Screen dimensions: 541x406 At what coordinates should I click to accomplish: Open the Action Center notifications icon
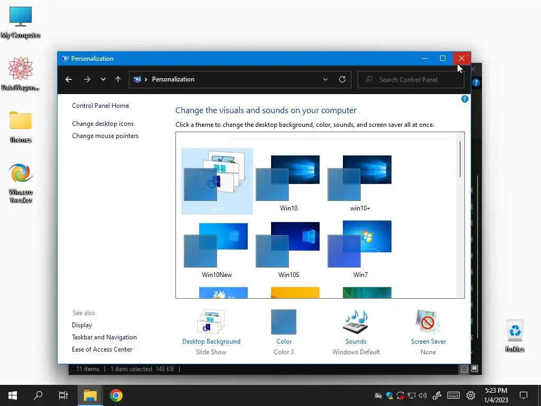524,395
